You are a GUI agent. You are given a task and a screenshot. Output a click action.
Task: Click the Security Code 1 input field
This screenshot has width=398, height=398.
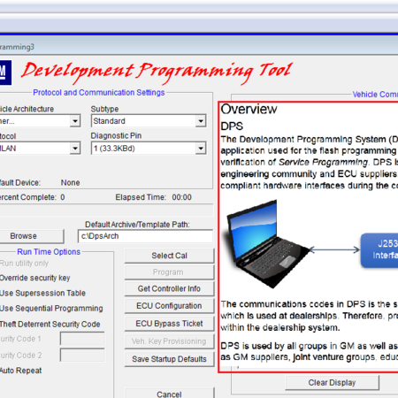[x=82, y=339]
